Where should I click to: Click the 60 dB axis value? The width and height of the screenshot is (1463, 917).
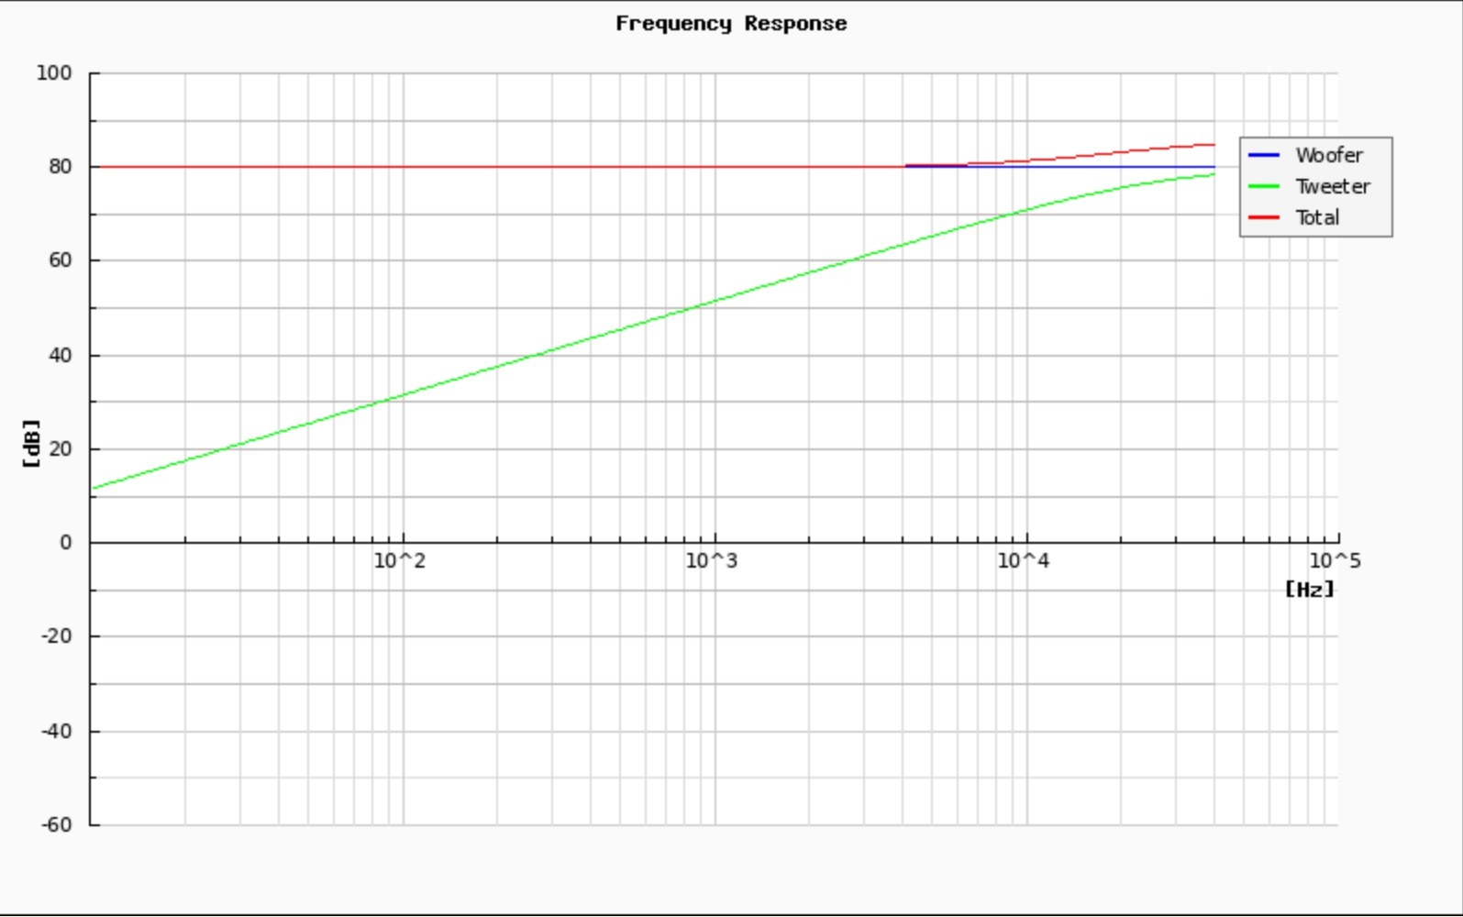[x=60, y=260]
